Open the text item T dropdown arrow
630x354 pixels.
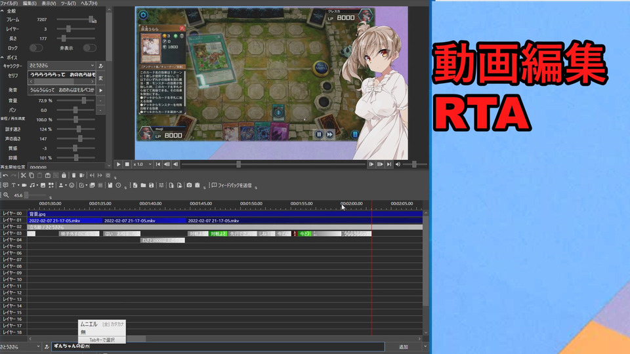click(x=18, y=186)
